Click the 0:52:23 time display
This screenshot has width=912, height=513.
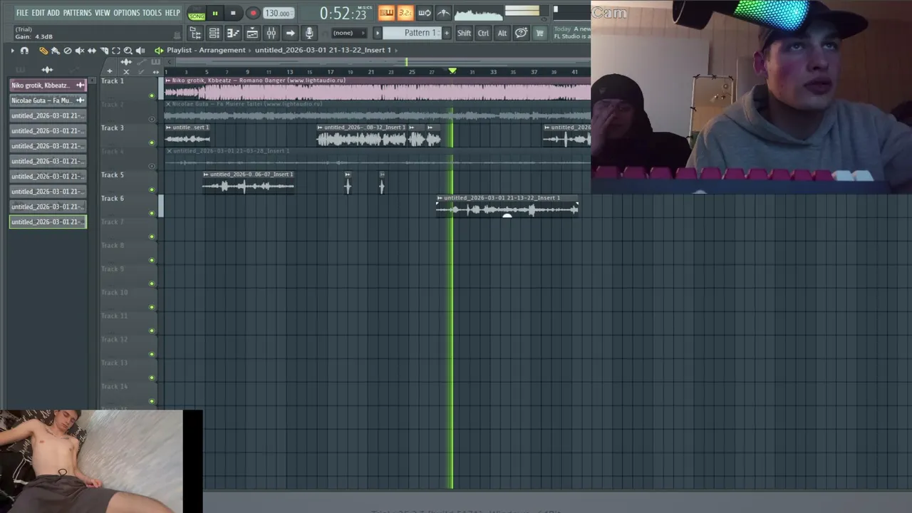(343, 14)
